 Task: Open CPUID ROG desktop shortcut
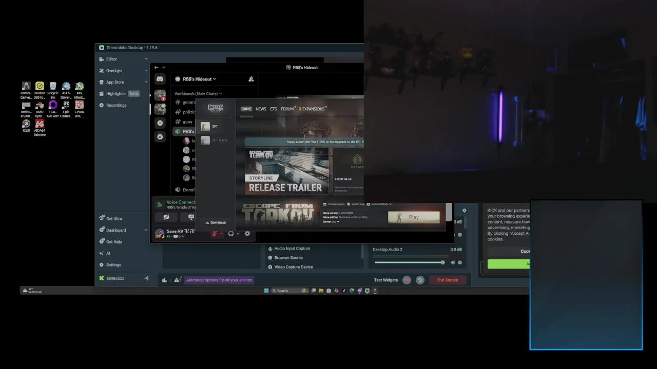coord(80,109)
